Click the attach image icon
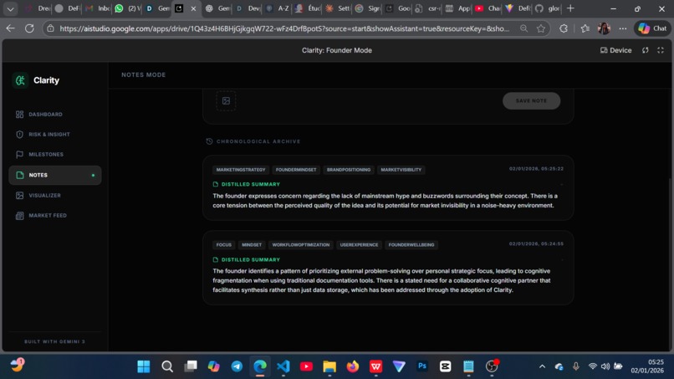Screen dimensions: 674x379 coord(226,100)
